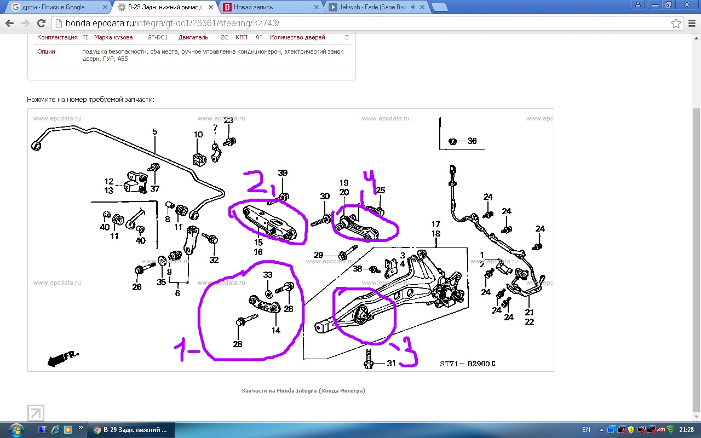Choose part number 15 in the diagram
701x438 pixels.
[258, 243]
